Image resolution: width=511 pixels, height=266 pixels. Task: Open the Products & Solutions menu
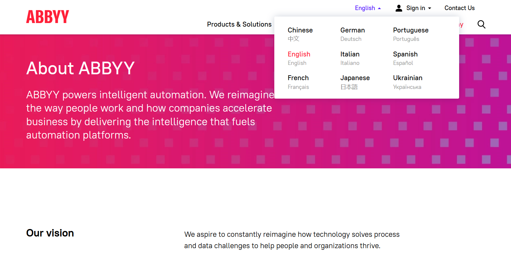point(239,24)
